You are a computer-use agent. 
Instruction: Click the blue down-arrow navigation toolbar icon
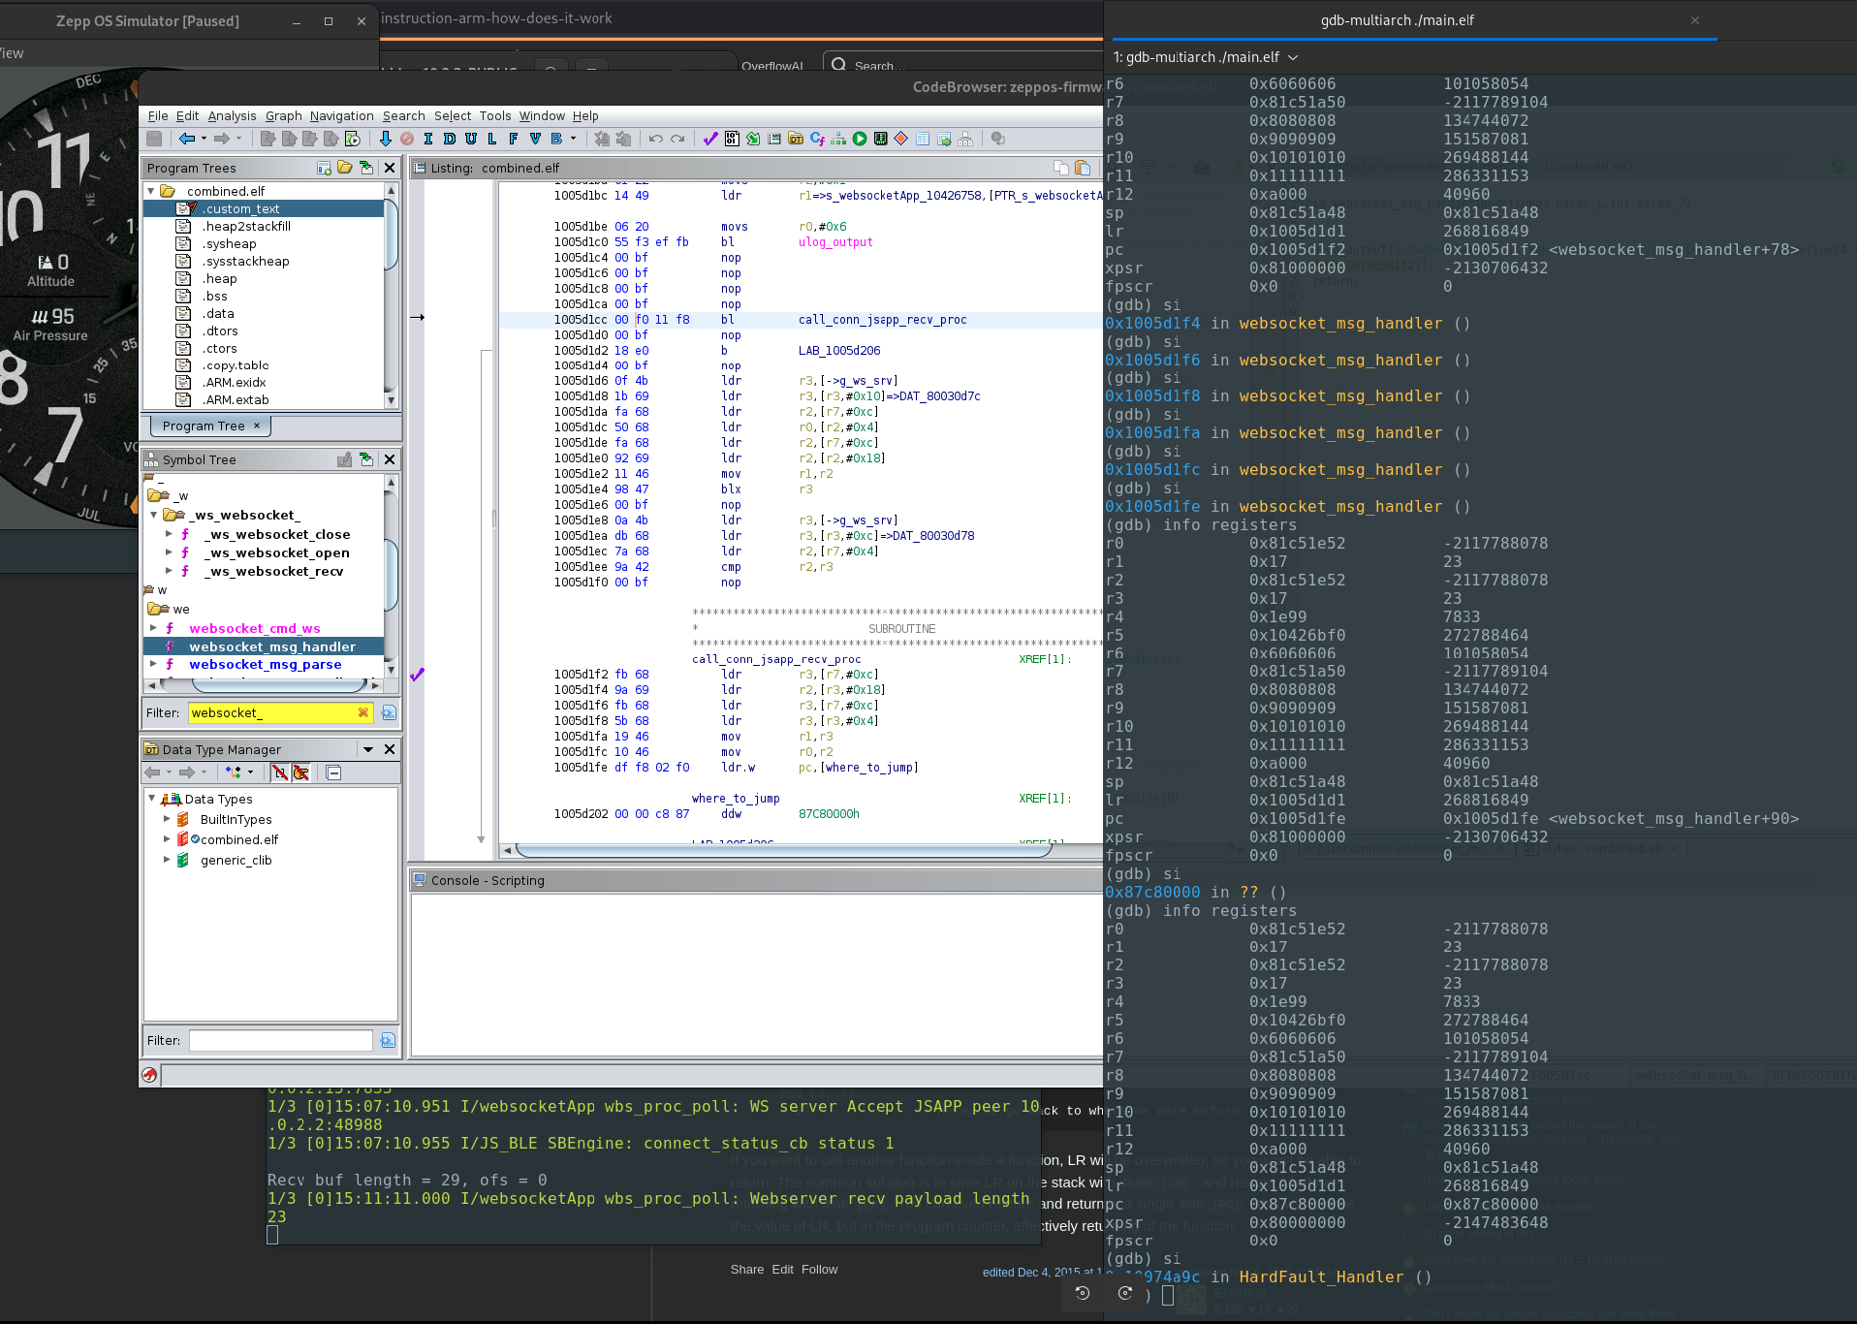tap(385, 139)
